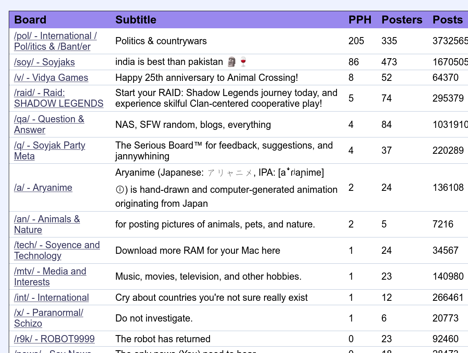Open the /soy/ Soyjaks board
Viewport: 468px width, 353px height.
coord(45,62)
